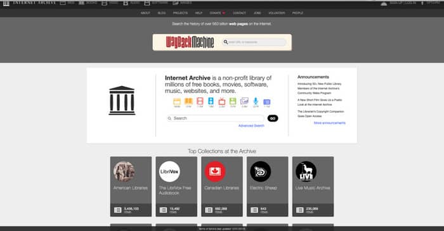Click the 'Top Collections at the Archive' heading
The height and width of the screenshot is (231, 444).
click(222, 151)
